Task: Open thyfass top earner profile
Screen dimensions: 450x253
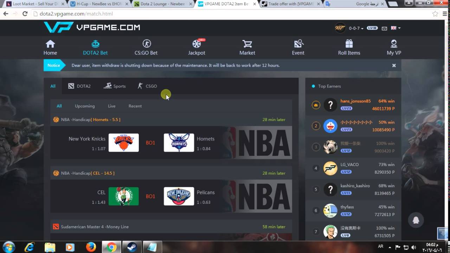Action: (347, 207)
